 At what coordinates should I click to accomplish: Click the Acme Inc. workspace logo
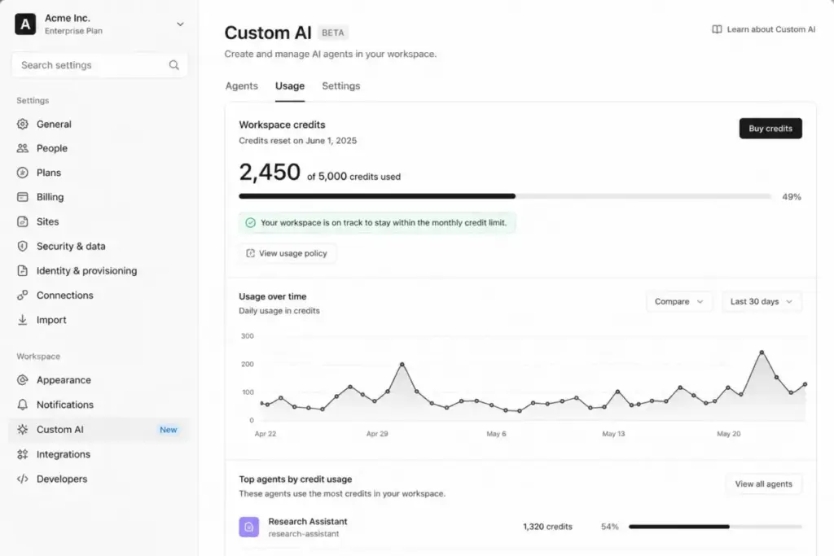coord(25,24)
